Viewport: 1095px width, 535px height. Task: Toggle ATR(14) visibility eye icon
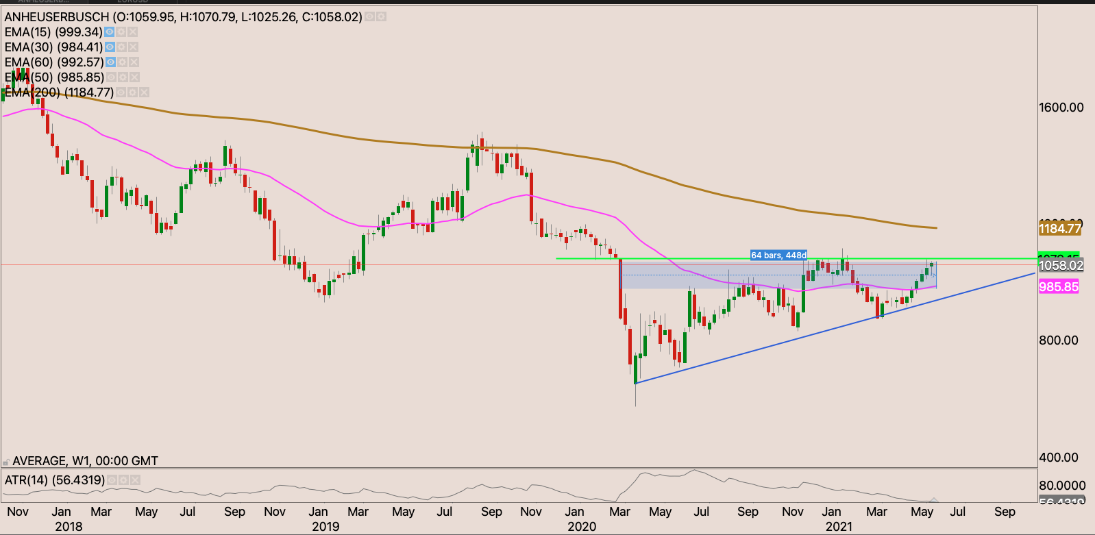pos(112,480)
